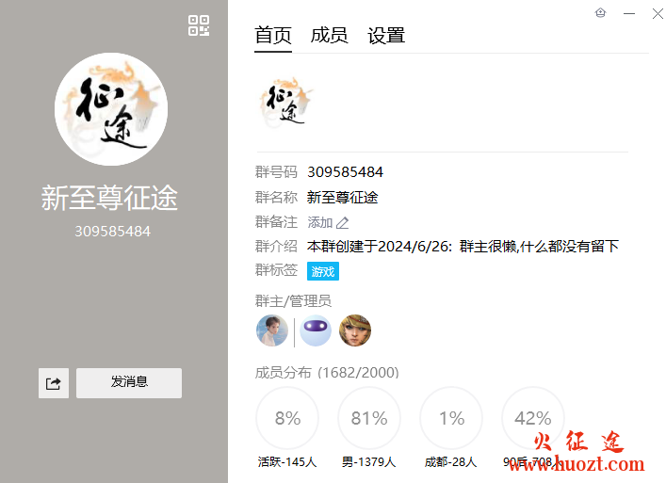Switch to the 设置 tab
This screenshot has height=483, width=666.
(386, 35)
